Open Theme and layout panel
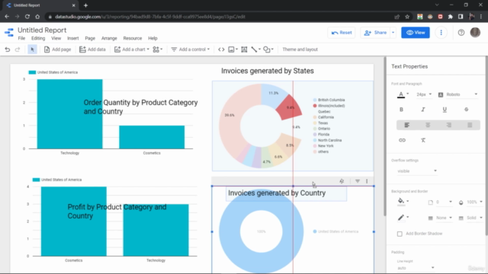 [300, 49]
